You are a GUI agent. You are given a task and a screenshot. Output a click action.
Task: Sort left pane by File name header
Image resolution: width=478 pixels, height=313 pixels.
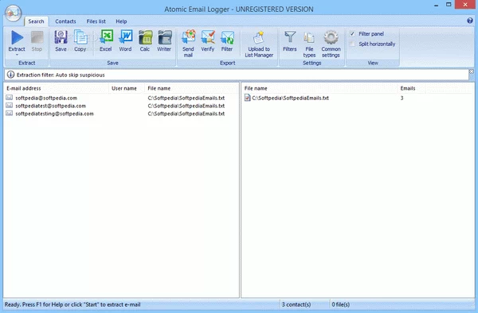point(191,88)
